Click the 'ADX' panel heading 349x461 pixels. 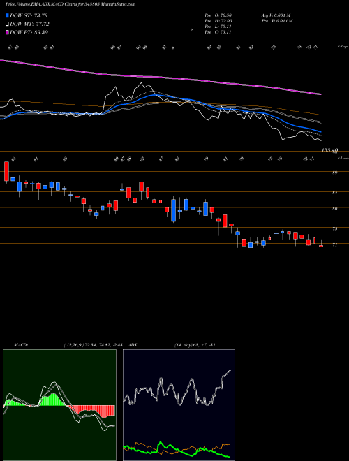coord(133,345)
